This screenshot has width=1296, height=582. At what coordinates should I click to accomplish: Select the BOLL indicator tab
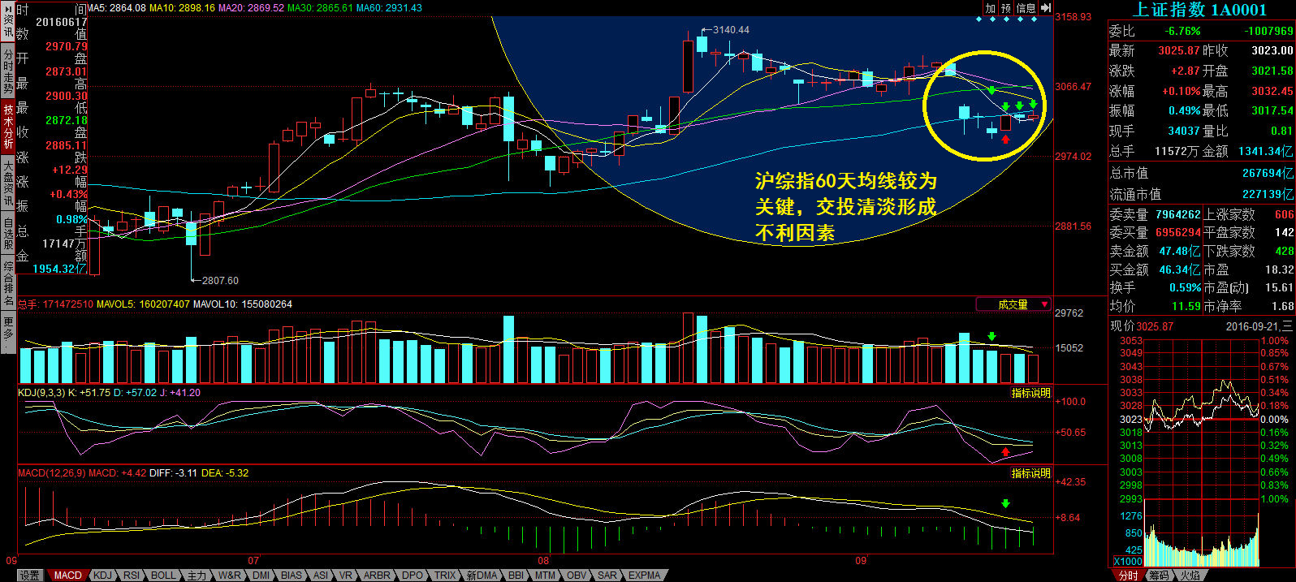[163, 575]
